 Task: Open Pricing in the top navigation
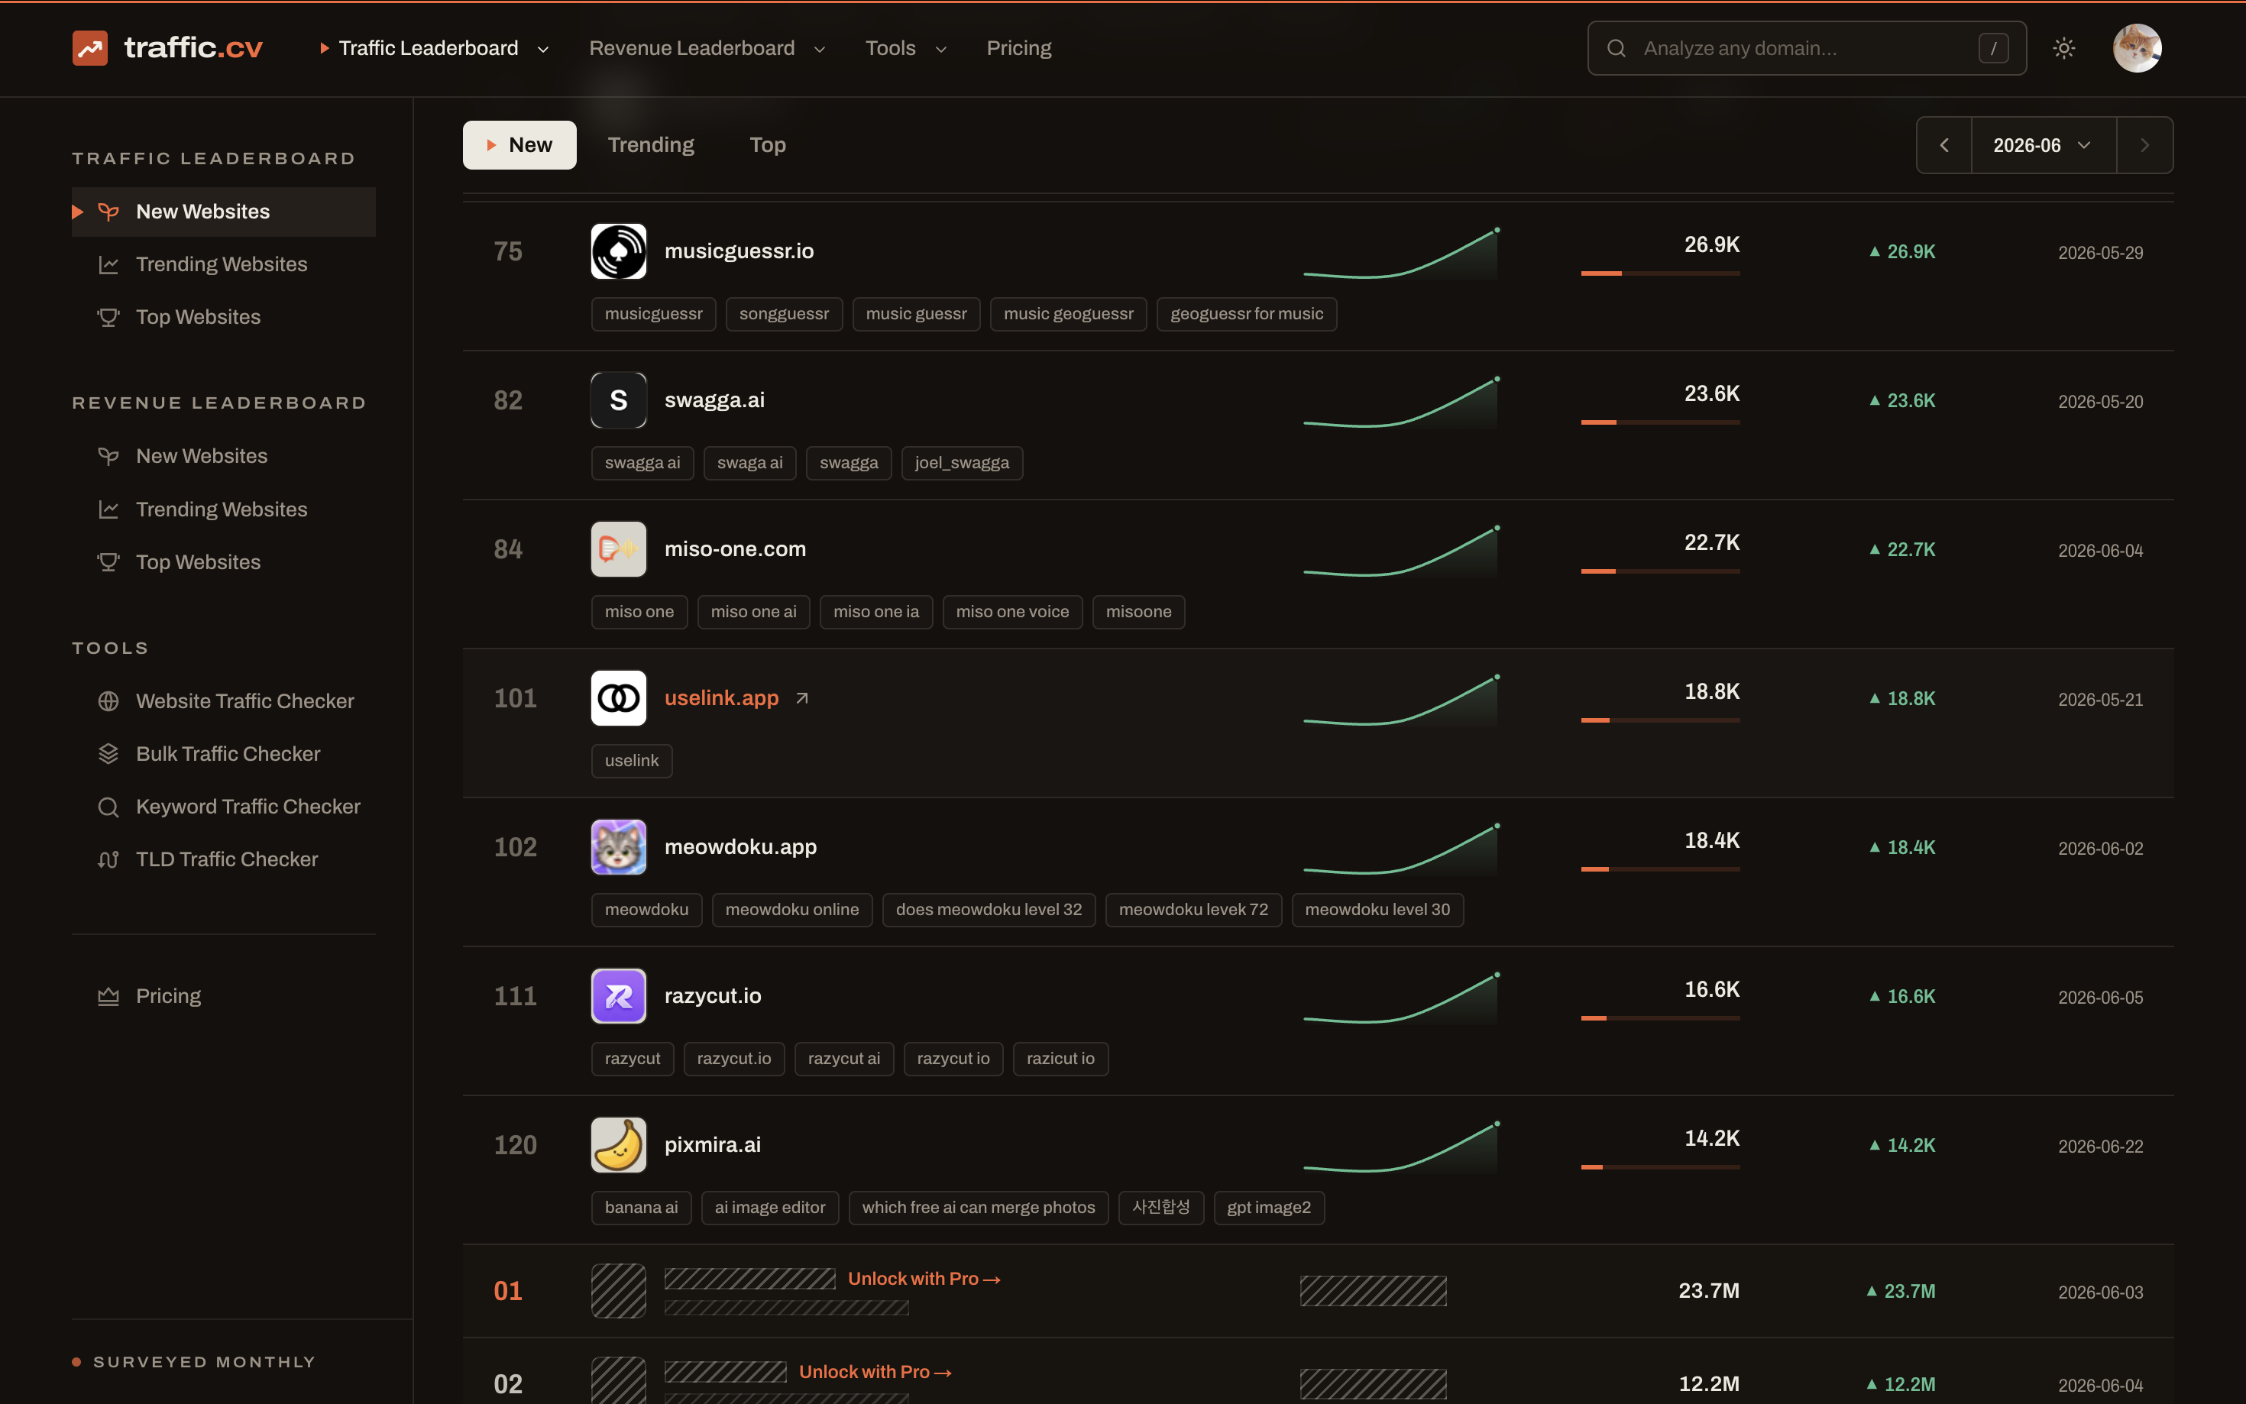click(x=1018, y=48)
